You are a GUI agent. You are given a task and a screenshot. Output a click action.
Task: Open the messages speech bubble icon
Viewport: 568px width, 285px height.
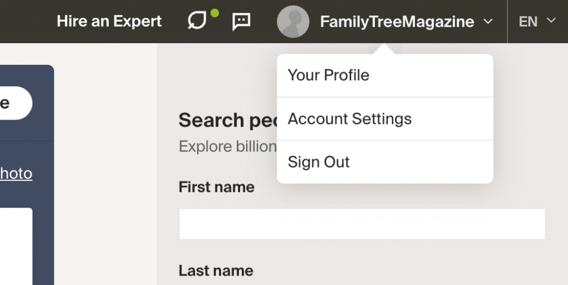[x=241, y=22]
